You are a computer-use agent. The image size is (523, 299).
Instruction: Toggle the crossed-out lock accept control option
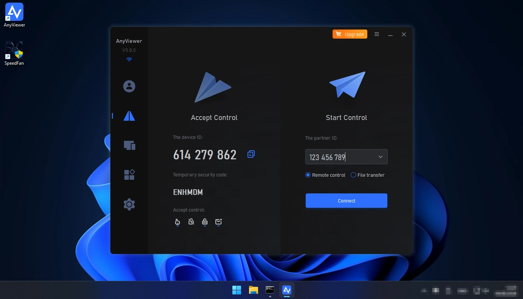pos(191,222)
